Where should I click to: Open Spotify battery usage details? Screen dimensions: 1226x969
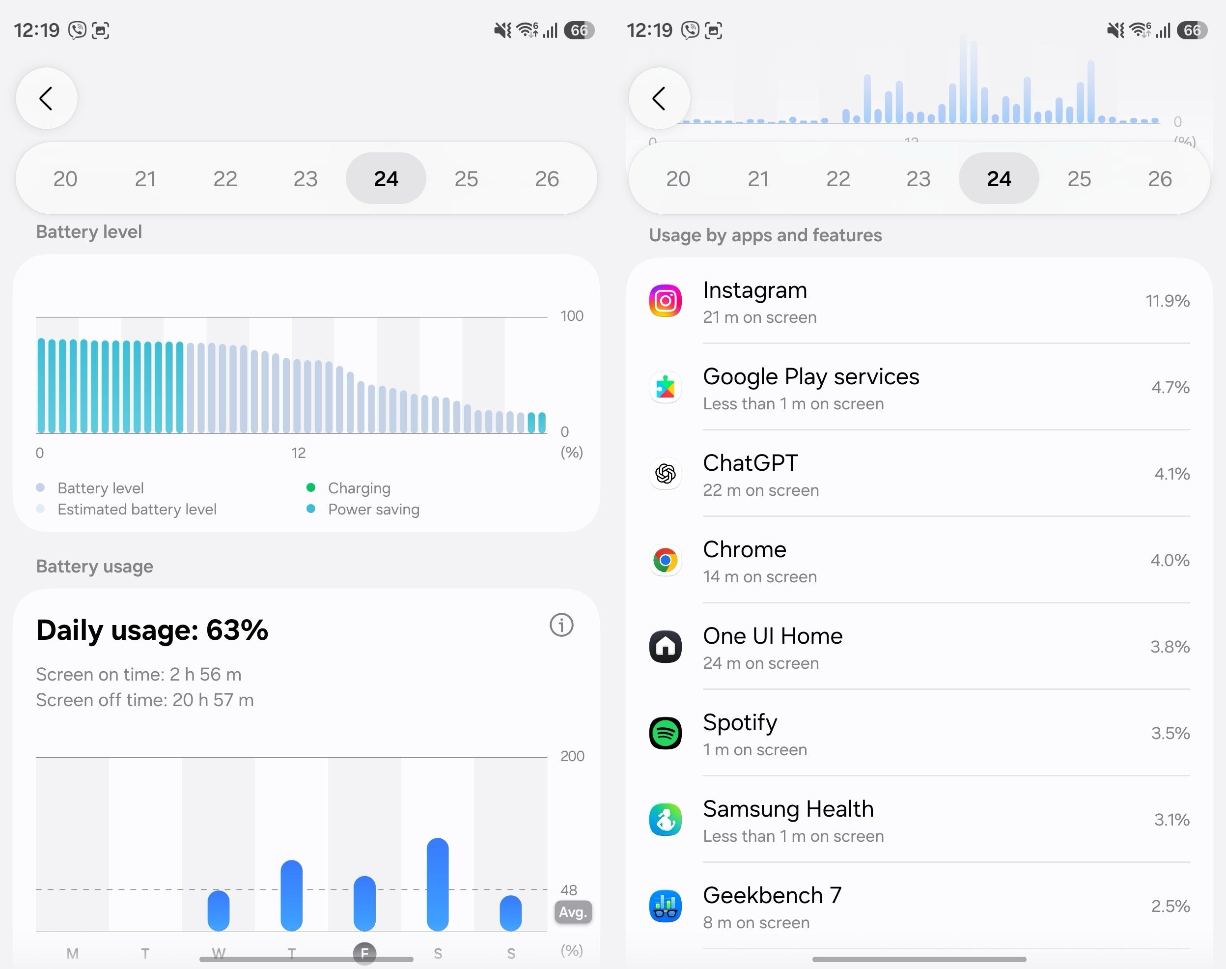[919, 733]
